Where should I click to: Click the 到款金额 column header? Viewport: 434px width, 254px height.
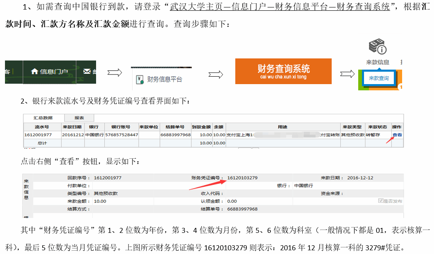coord(201,126)
